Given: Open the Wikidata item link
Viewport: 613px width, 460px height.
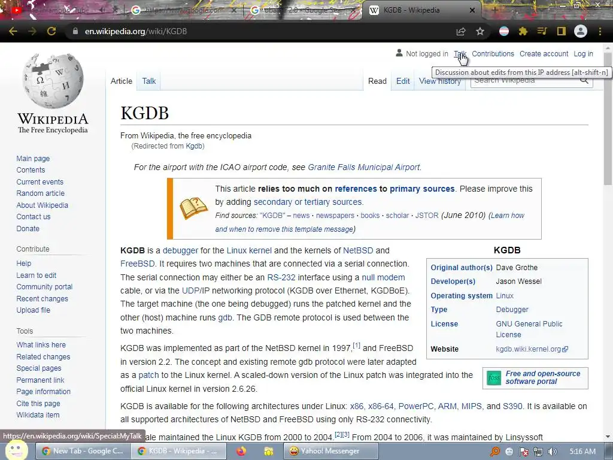Looking at the screenshot, I should point(38,414).
